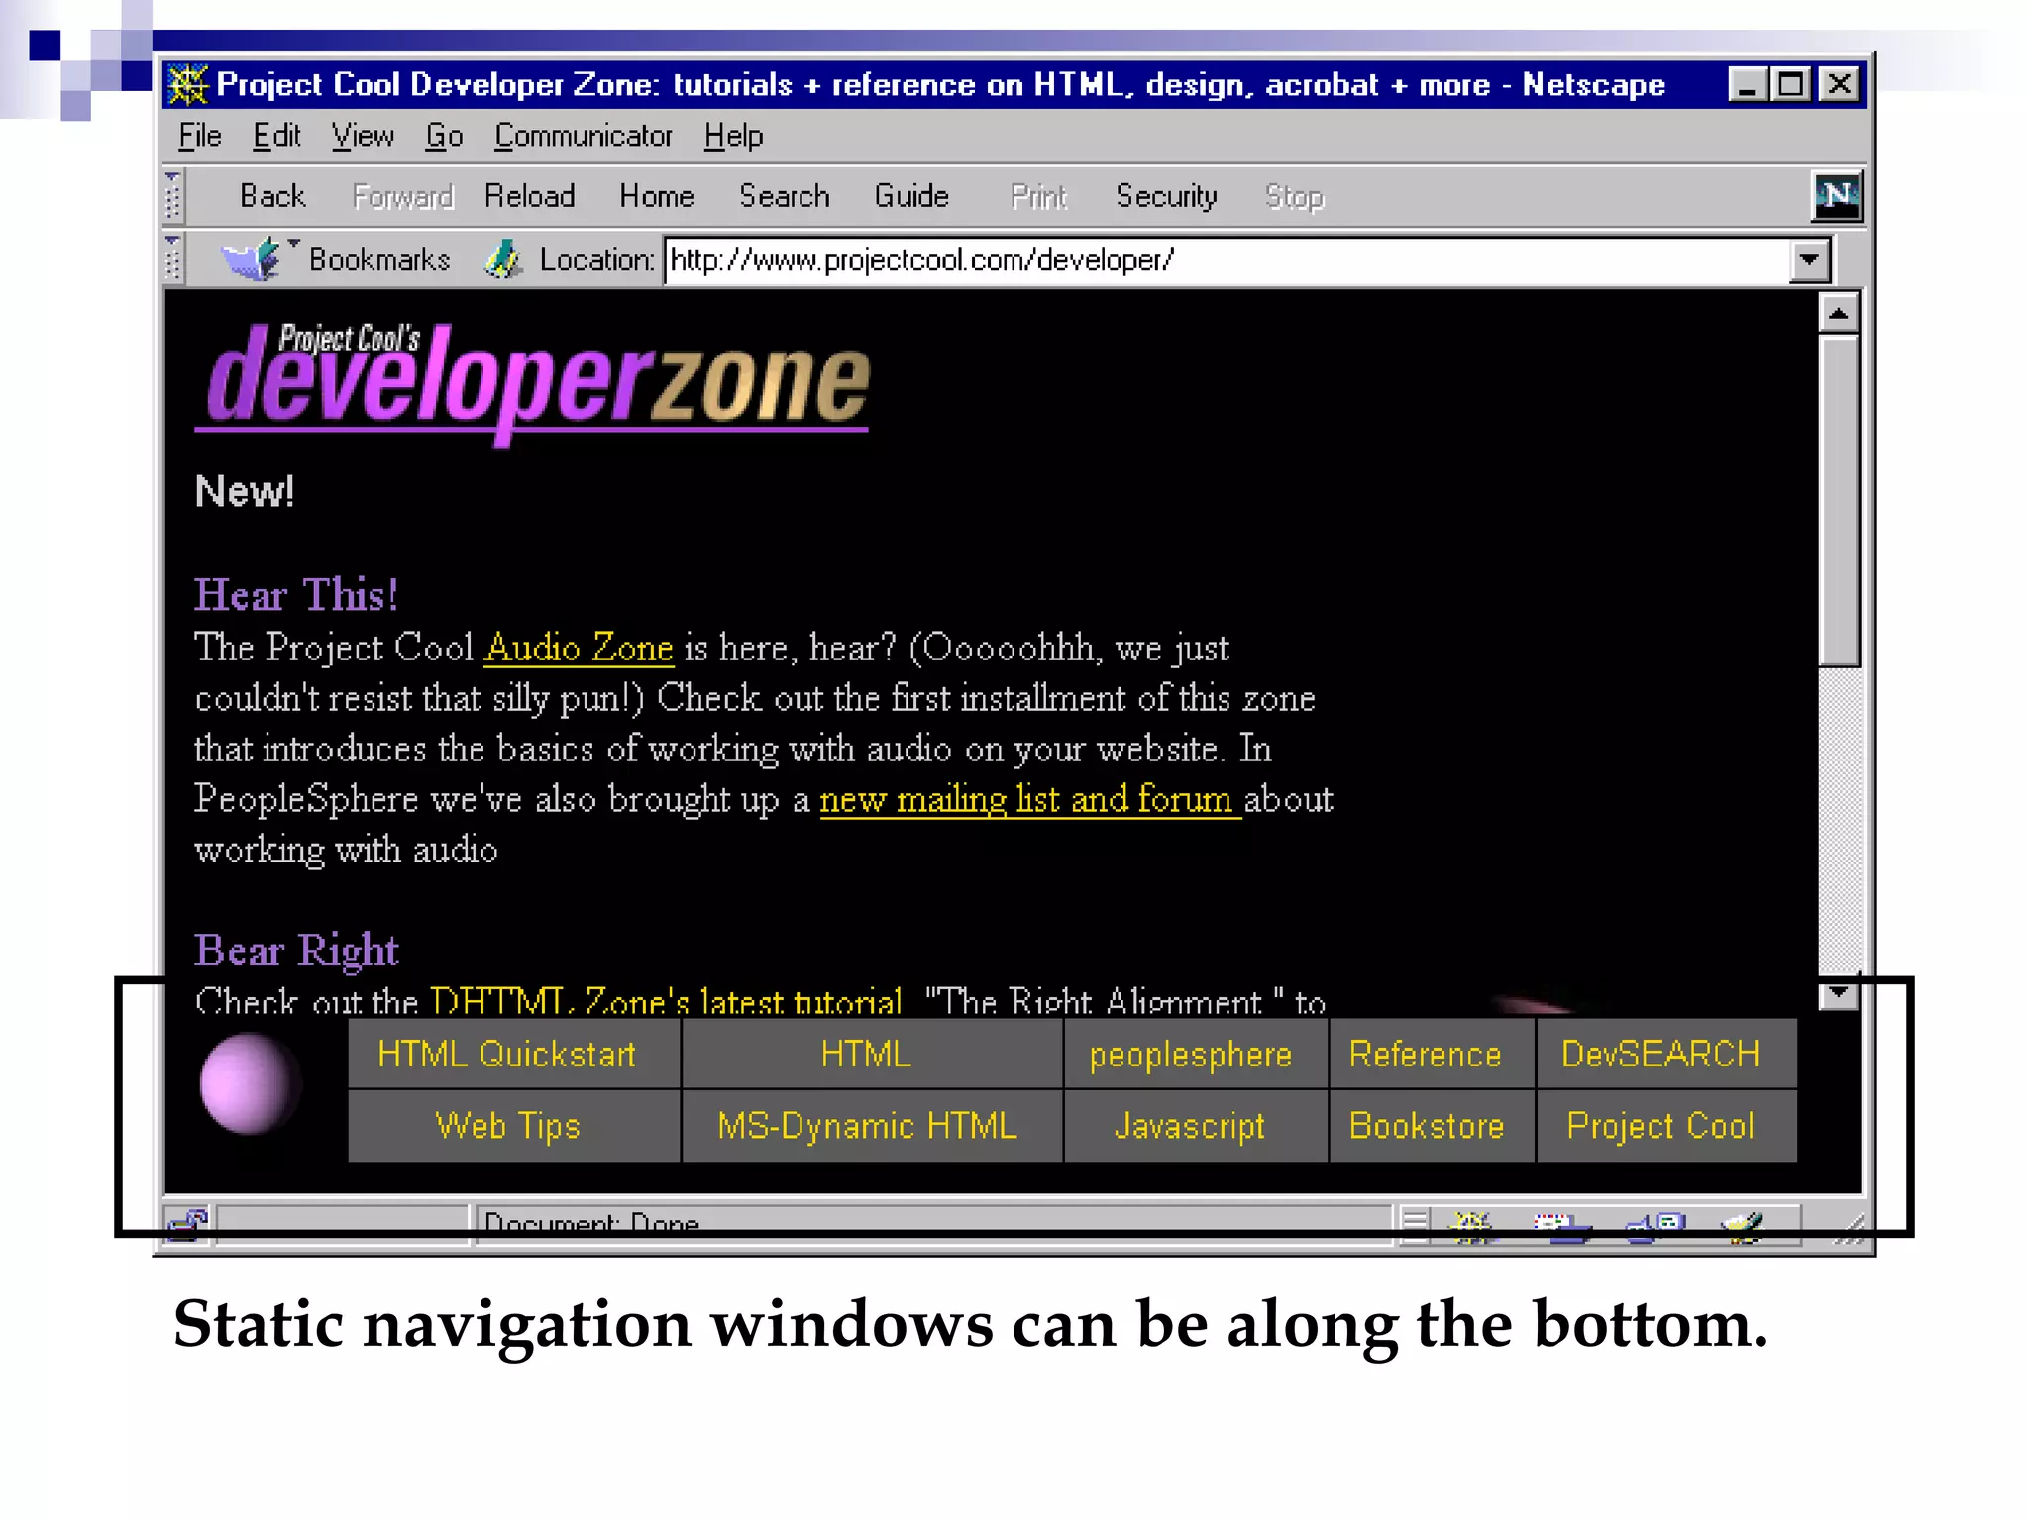
Task: Open the HTML navigation cell
Action: tap(872, 1054)
